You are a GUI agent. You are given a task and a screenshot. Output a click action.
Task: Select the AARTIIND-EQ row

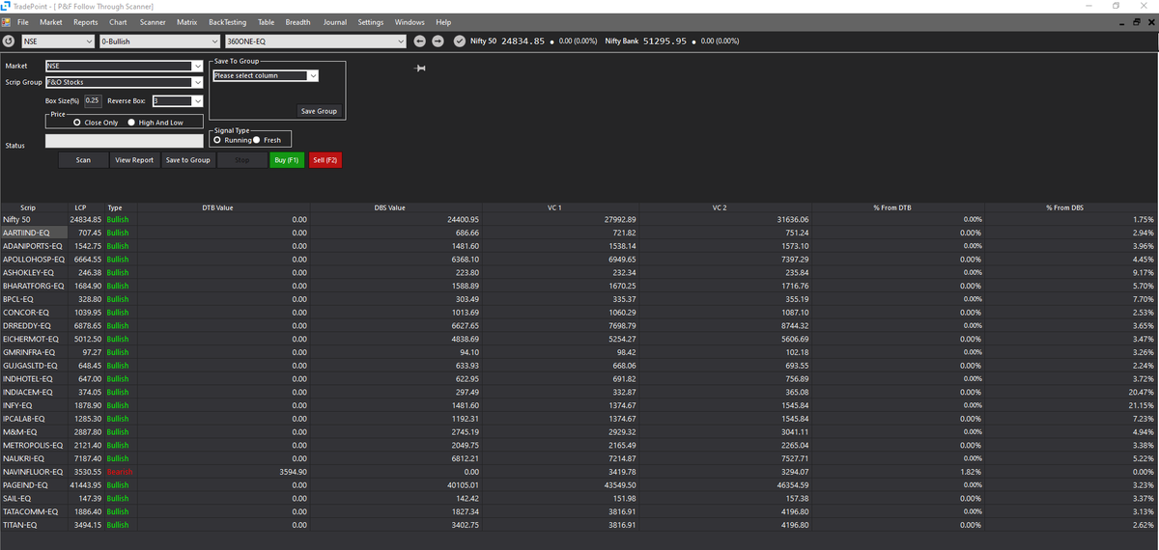tap(579, 233)
